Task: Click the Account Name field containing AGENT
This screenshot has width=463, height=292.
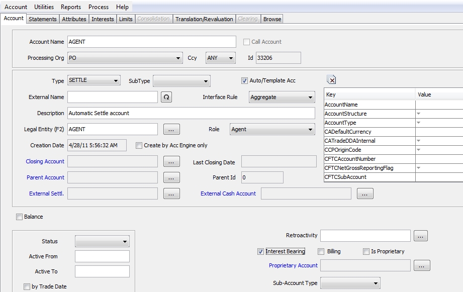Action: [152, 42]
